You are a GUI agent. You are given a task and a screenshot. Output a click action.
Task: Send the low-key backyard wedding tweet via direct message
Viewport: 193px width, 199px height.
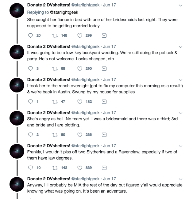(x=104, y=69)
